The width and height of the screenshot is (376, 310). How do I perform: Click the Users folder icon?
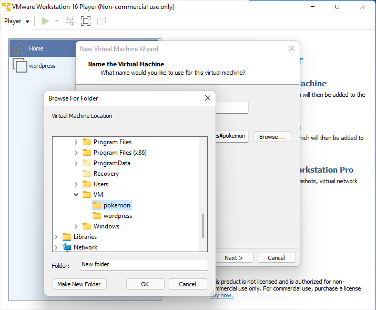(87, 184)
